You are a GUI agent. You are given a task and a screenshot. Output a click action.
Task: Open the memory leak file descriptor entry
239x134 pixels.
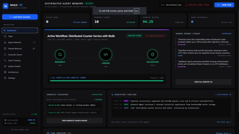coord(203,53)
